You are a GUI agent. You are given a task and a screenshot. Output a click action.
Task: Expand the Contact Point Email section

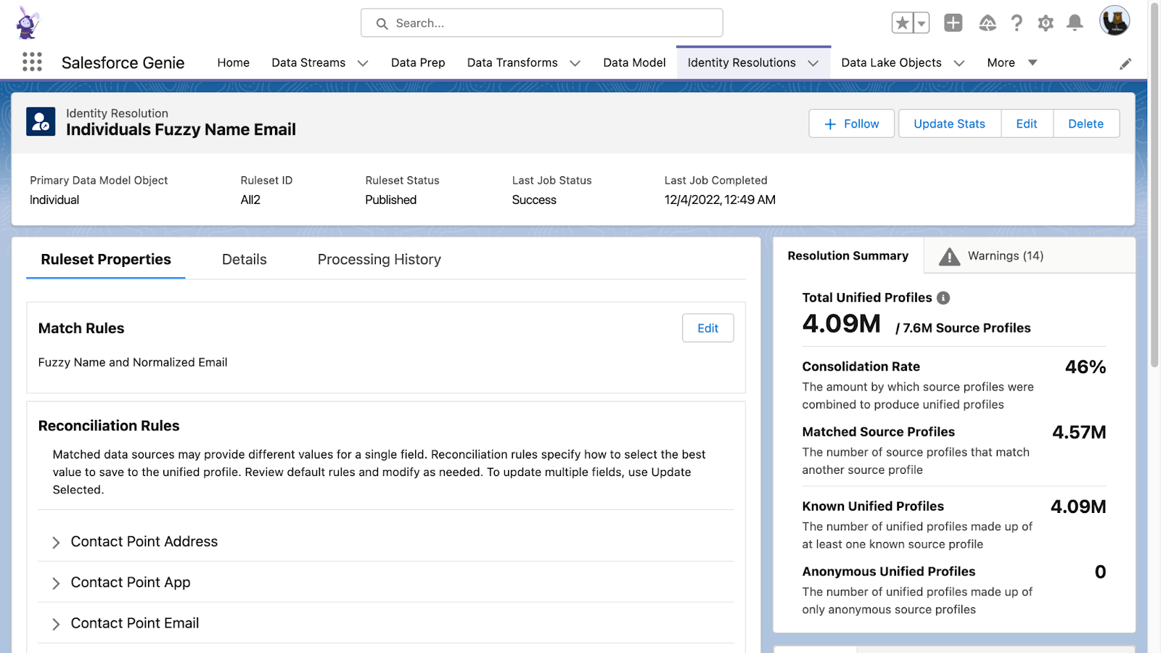(x=56, y=624)
